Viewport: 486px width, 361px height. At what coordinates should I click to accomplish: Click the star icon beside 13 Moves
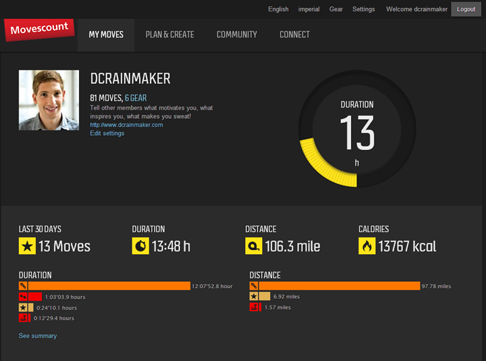coord(27,246)
